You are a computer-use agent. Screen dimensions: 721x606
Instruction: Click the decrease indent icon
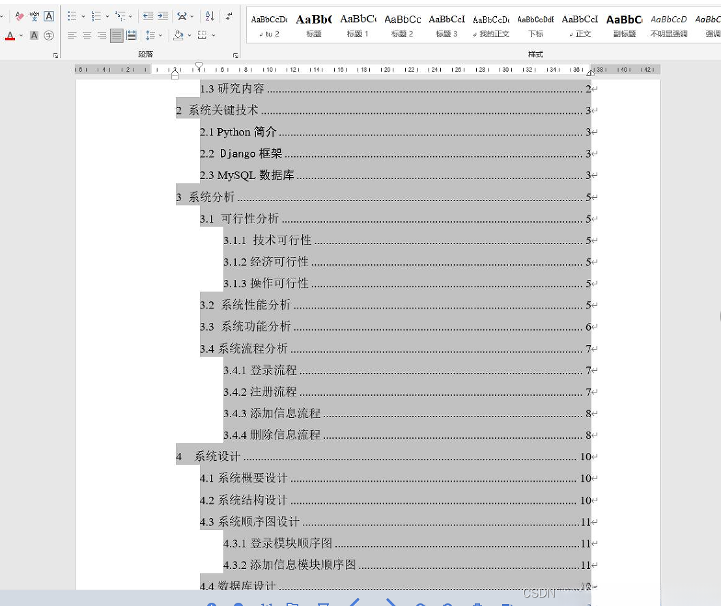point(148,15)
